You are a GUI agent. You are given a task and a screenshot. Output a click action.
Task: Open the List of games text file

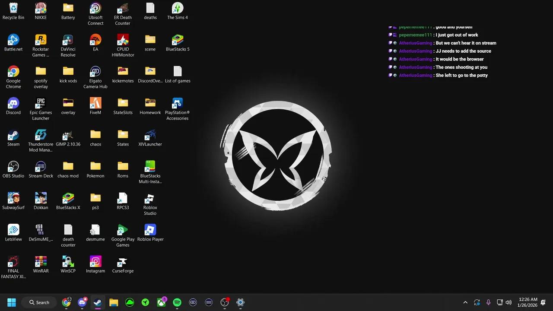[x=178, y=72]
